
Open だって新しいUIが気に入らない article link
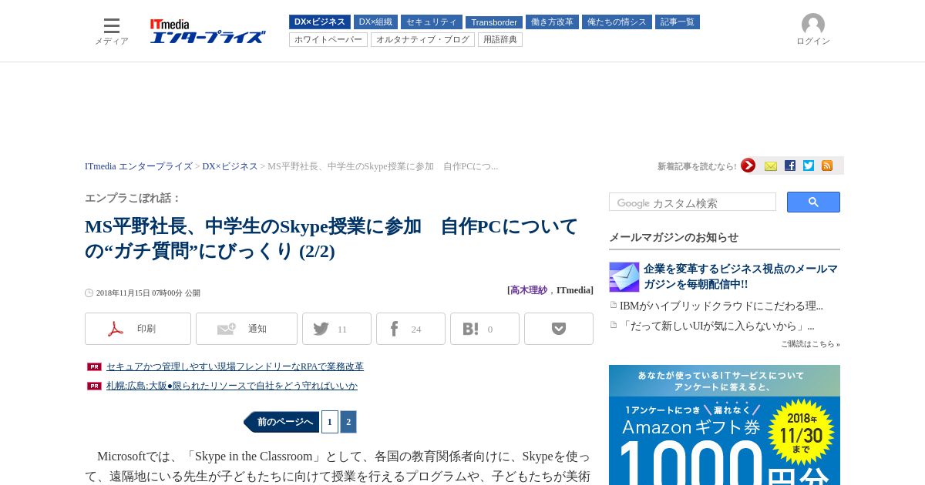717,326
